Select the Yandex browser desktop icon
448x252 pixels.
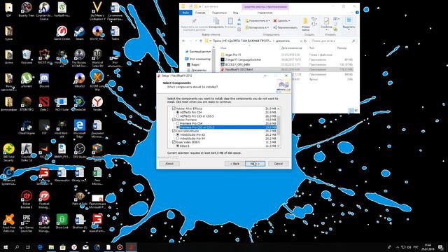tap(97, 104)
